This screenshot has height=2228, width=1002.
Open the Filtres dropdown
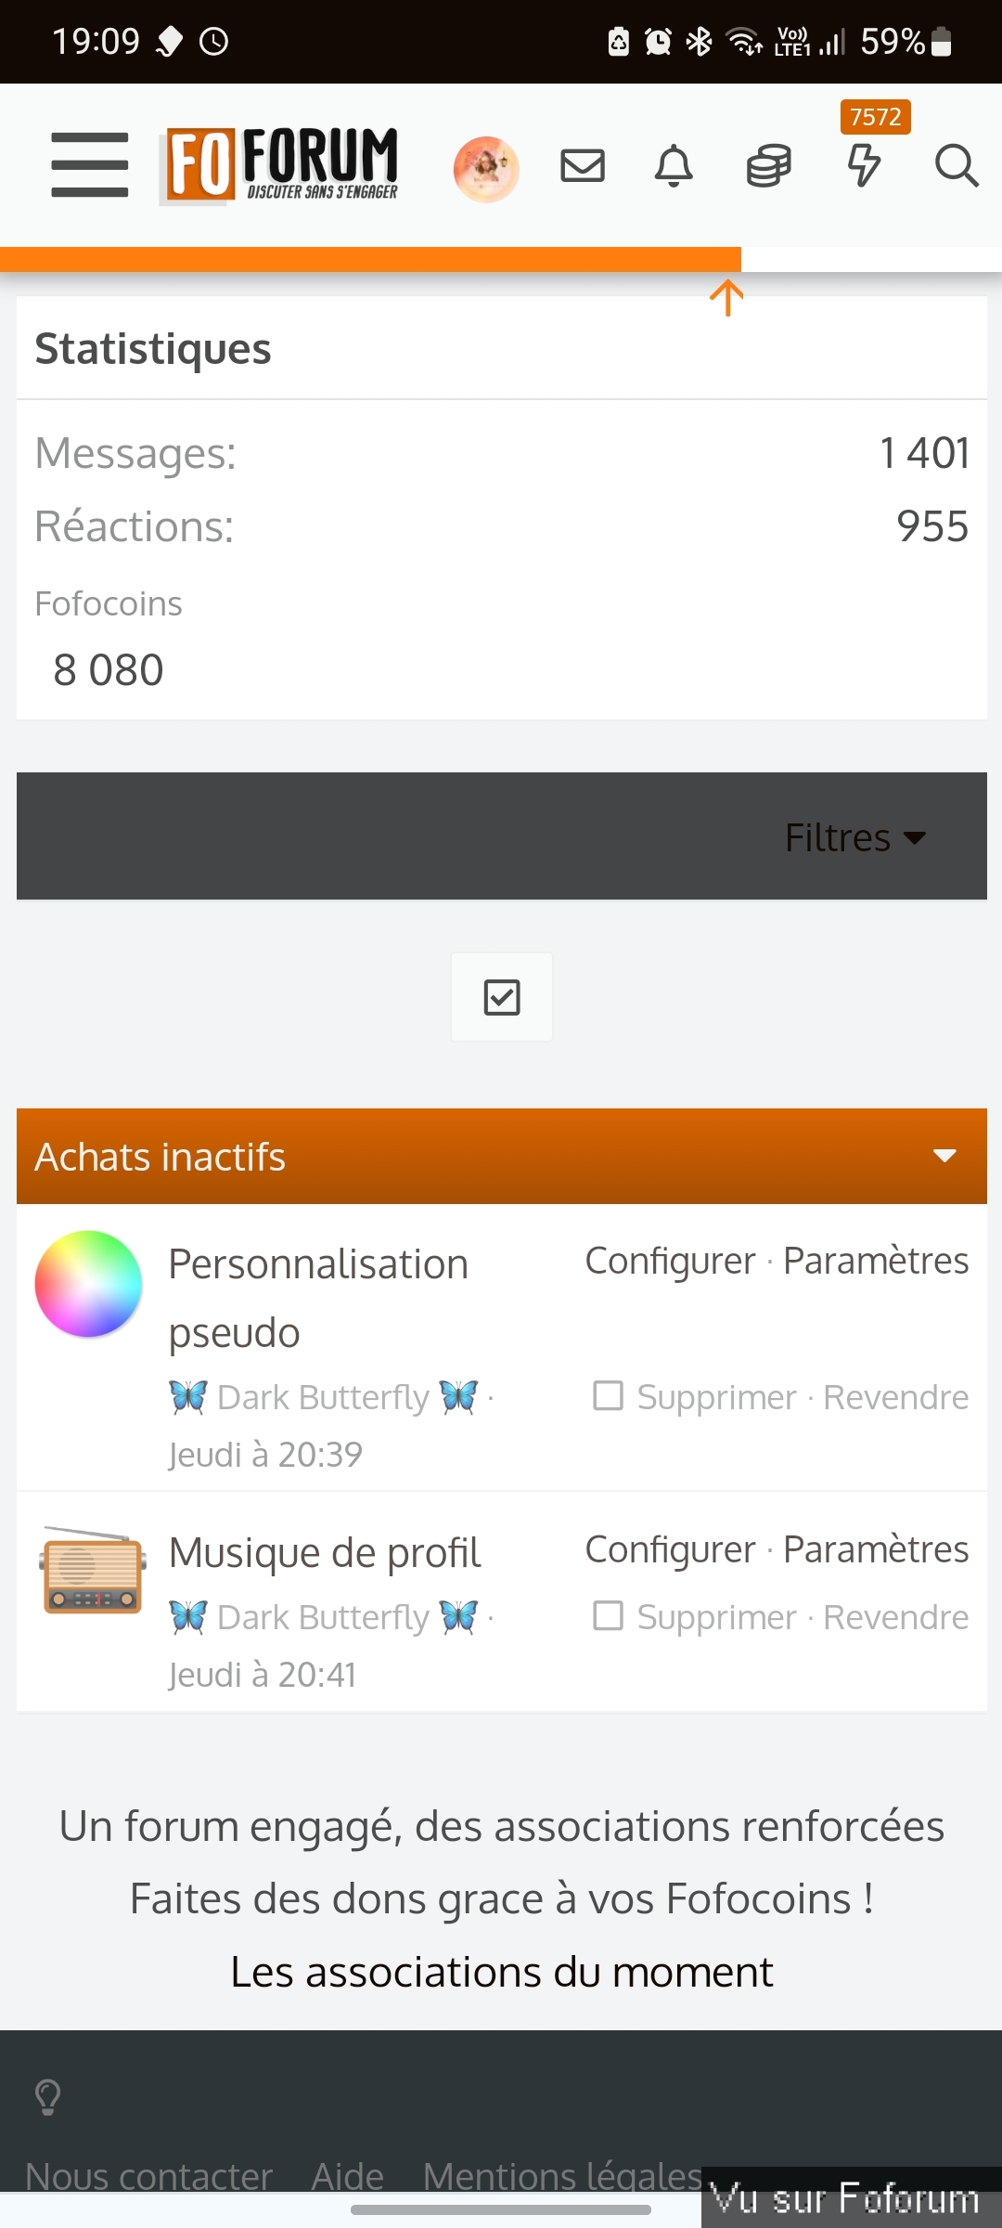tap(855, 837)
